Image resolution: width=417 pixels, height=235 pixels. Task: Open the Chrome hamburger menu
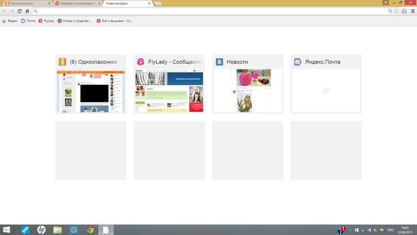tap(413, 11)
